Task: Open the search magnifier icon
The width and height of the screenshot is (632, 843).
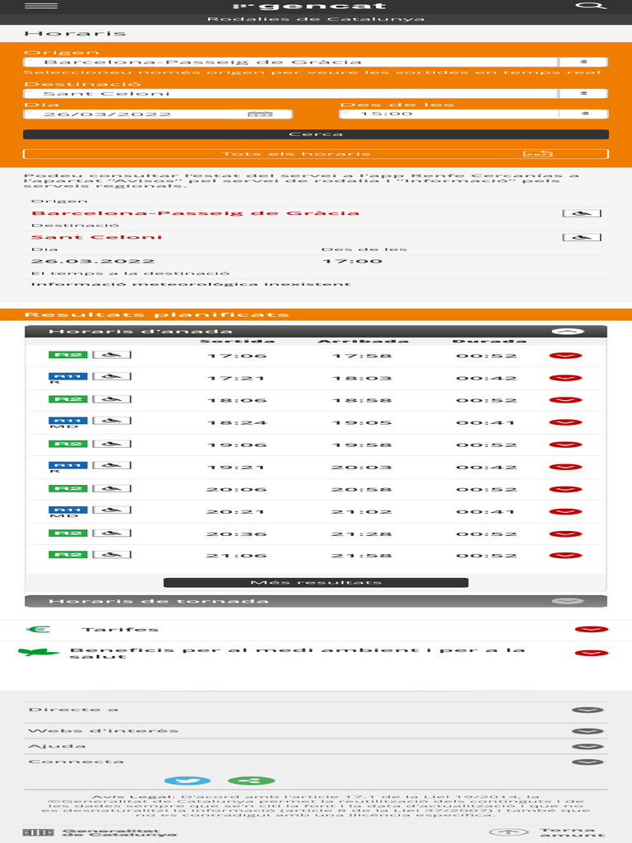Action: tap(590, 6)
